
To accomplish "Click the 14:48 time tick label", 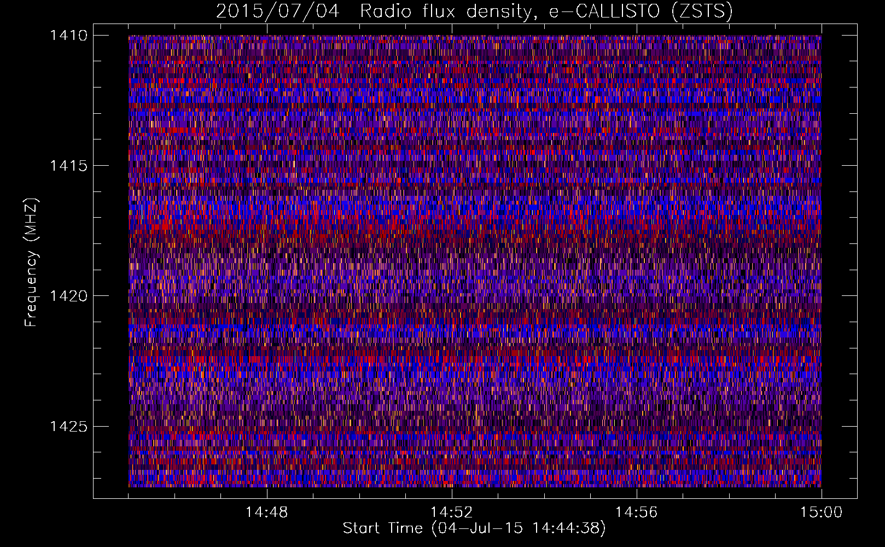I will [x=266, y=513].
